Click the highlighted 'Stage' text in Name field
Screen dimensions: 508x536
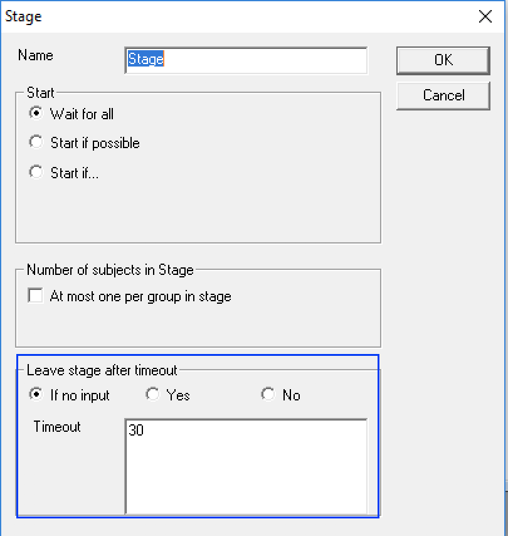pyautogui.click(x=146, y=60)
